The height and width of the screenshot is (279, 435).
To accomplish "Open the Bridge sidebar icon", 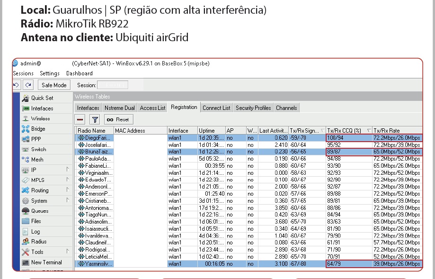I will (26, 129).
